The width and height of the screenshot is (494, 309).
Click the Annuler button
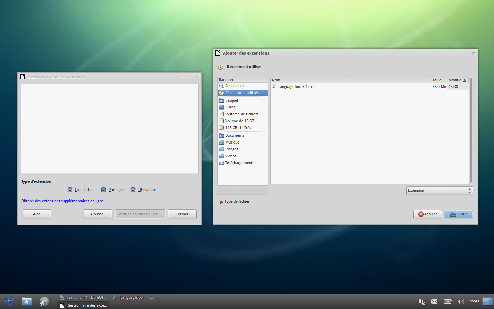click(x=427, y=214)
